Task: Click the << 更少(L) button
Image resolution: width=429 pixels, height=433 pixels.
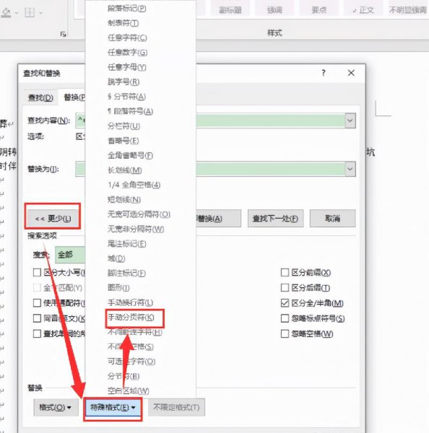Action: click(x=53, y=219)
